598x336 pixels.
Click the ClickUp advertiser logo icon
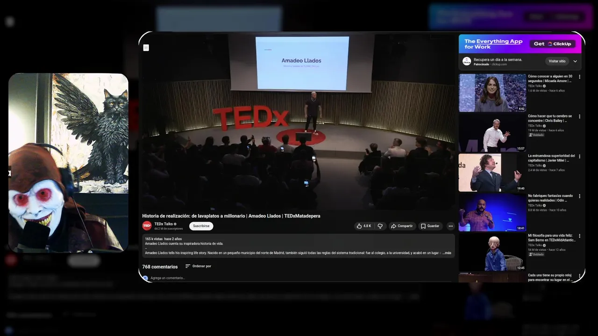pyautogui.click(x=467, y=61)
